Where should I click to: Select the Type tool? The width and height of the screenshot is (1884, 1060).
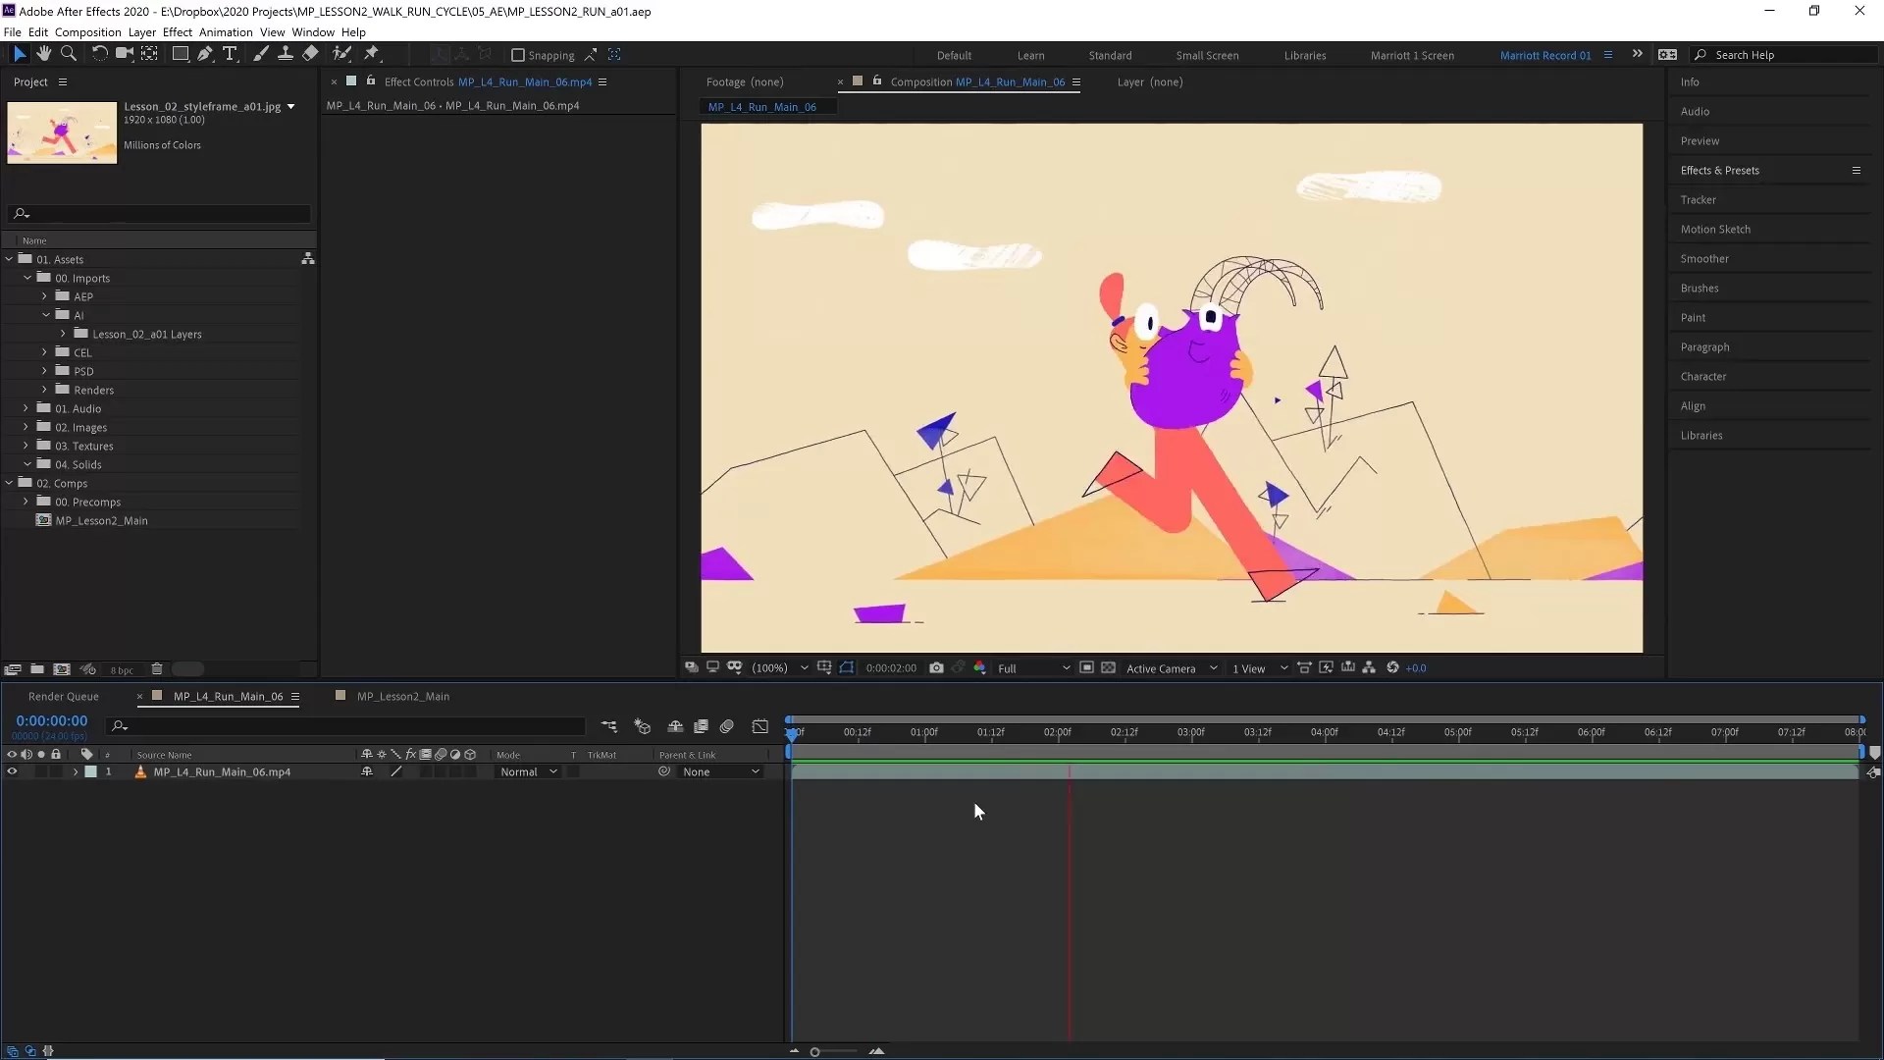[230, 54]
